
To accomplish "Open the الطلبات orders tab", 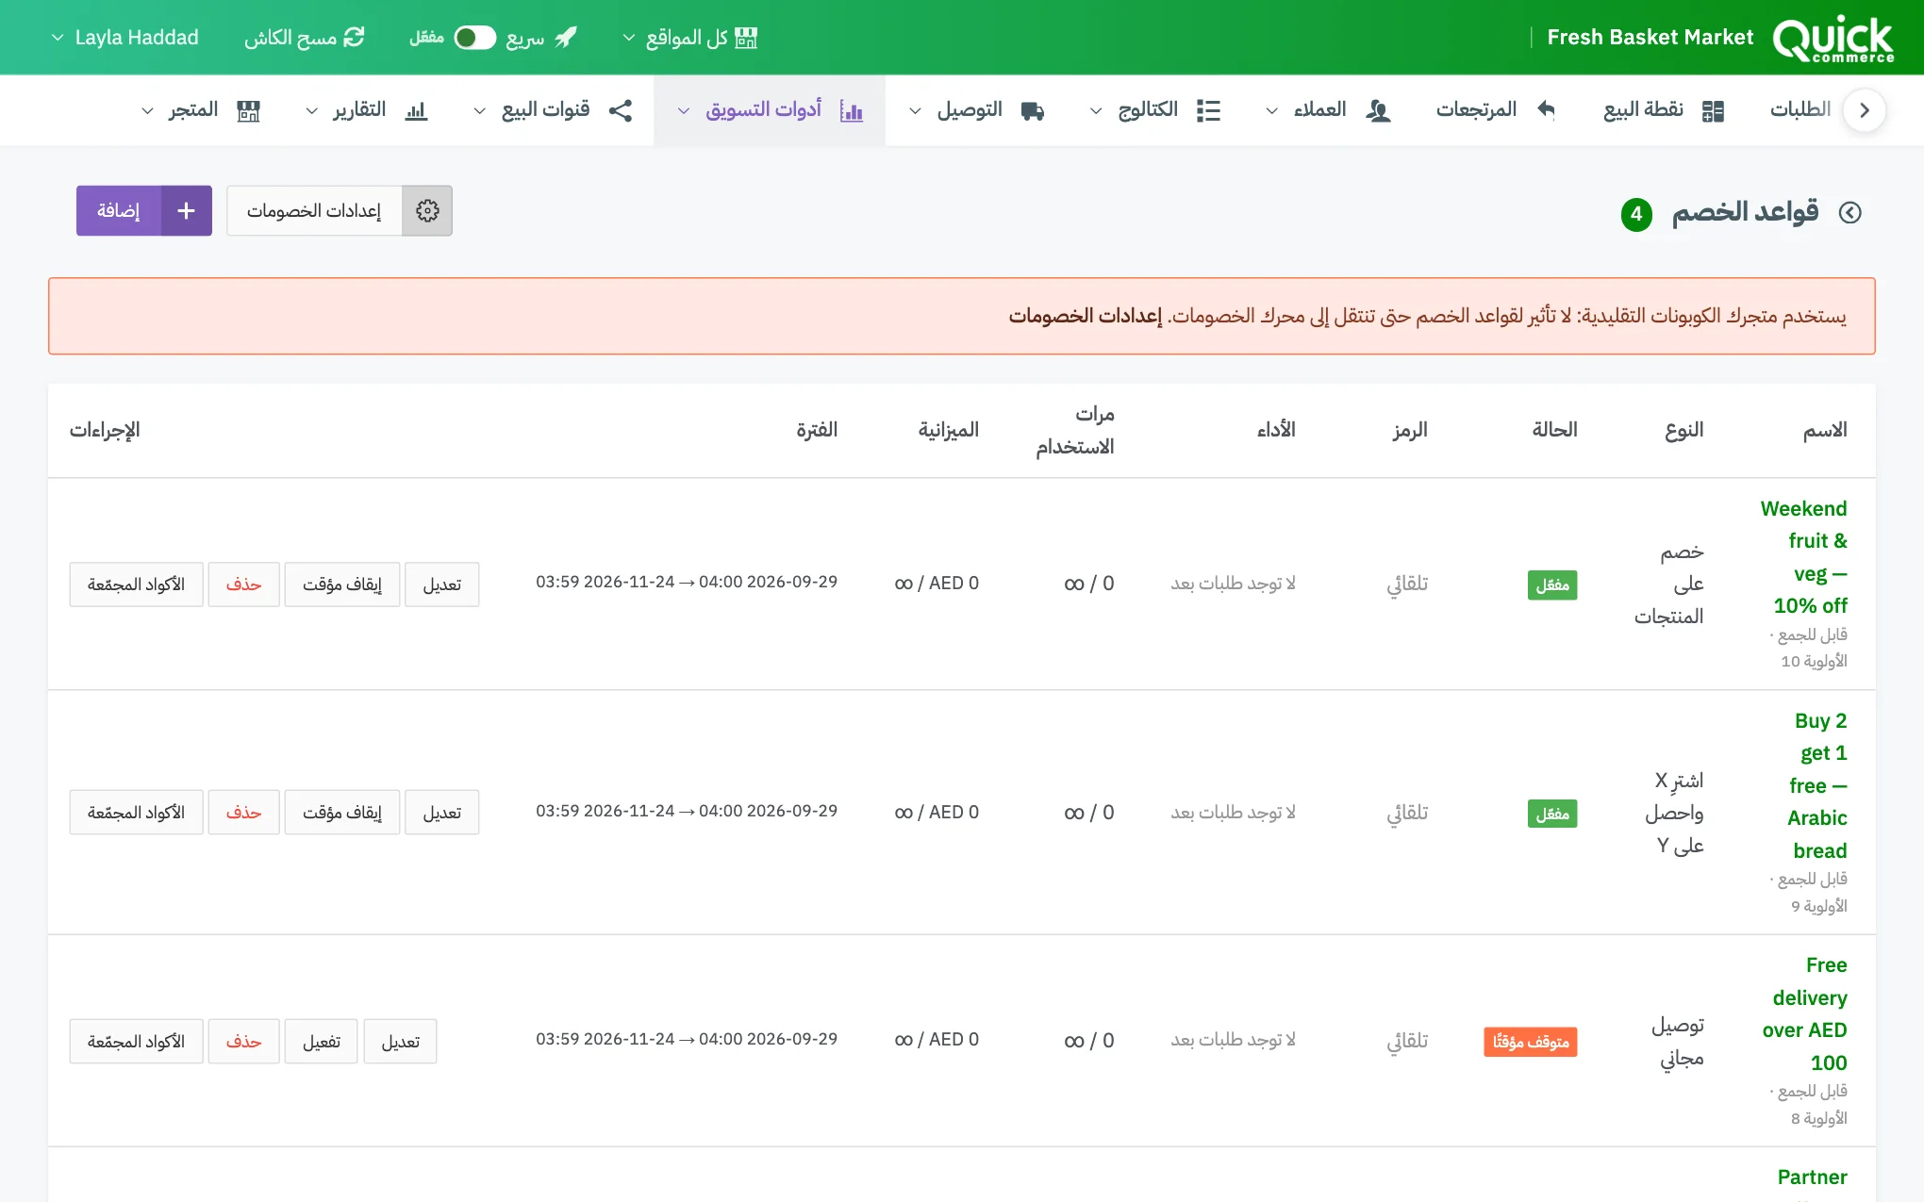I will click(x=1800, y=109).
